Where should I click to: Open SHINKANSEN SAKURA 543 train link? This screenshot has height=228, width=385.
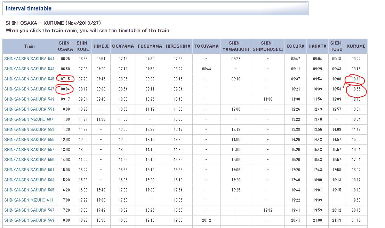tap(29, 69)
